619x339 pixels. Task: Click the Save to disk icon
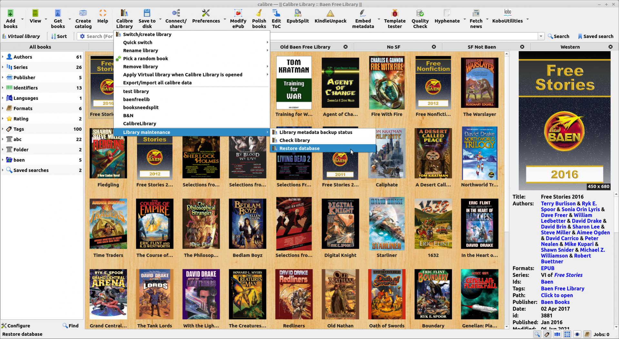147,13
